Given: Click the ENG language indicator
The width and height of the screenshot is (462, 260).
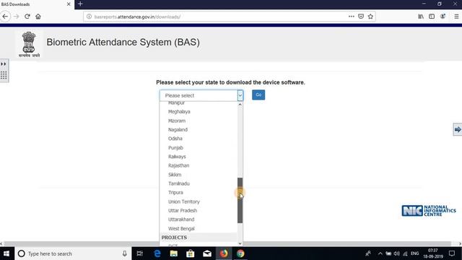Looking at the screenshot, I should pos(415,253).
